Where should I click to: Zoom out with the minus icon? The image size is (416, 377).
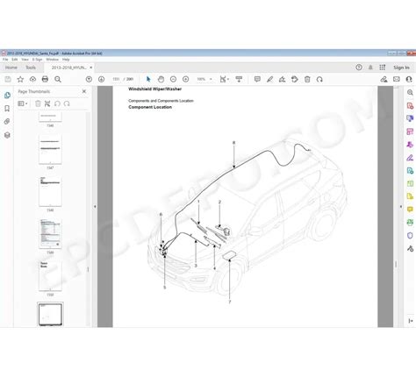pos(173,79)
